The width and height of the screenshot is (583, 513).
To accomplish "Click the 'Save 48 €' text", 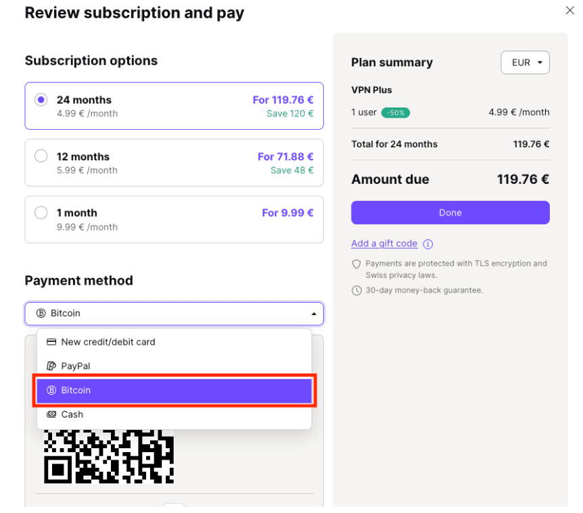I will tap(292, 170).
